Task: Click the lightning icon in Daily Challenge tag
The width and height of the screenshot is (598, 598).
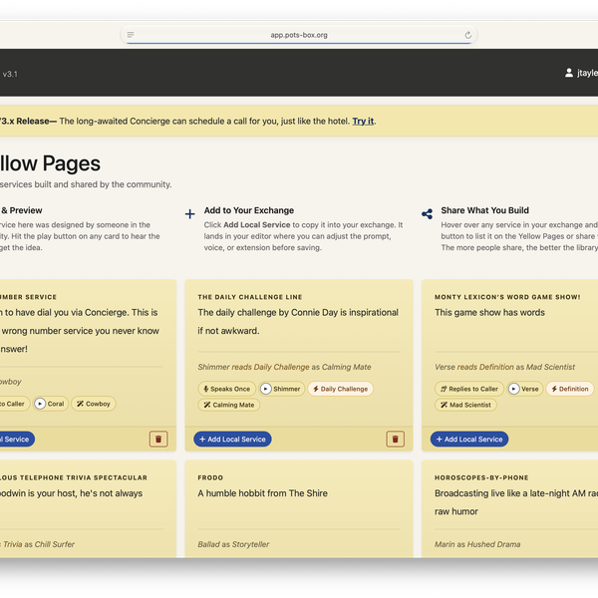Action: point(316,389)
